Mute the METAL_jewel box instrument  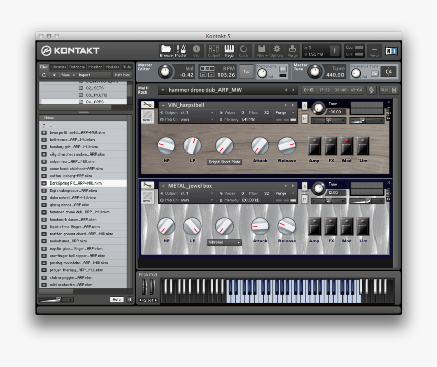tap(304, 199)
